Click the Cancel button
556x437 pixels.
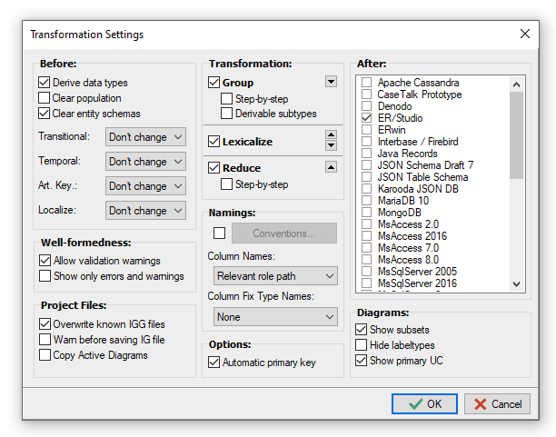(x=497, y=403)
